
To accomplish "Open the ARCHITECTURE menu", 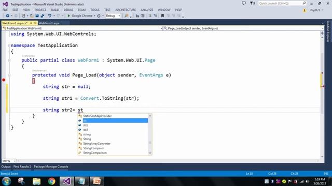I will coord(126,10).
